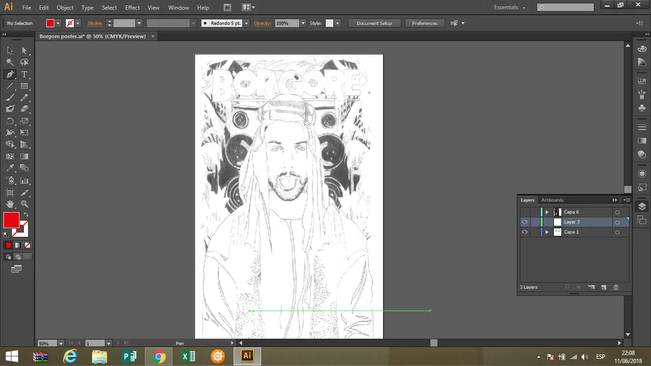
Task: Activate the Pen tool in the toolbox
Action: (10, 74)
